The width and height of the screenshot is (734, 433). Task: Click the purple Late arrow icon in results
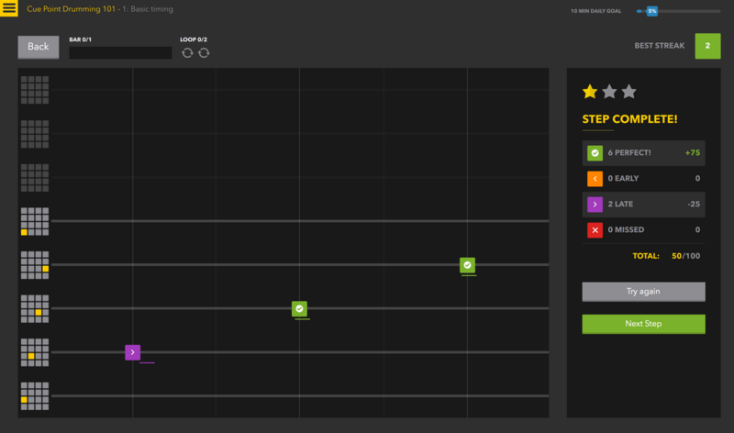tap(595, 205)
